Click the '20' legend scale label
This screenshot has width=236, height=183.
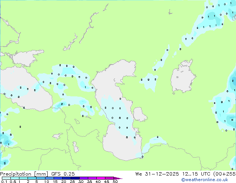pos(64,182)
